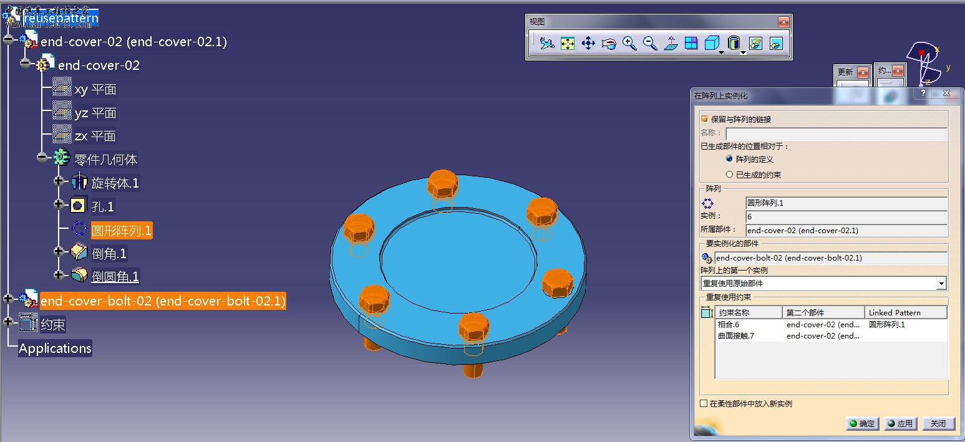Click the 名称 text input field
Viewport: 965px width, 442px height.
pyautogui.click(x=836, y=133)
